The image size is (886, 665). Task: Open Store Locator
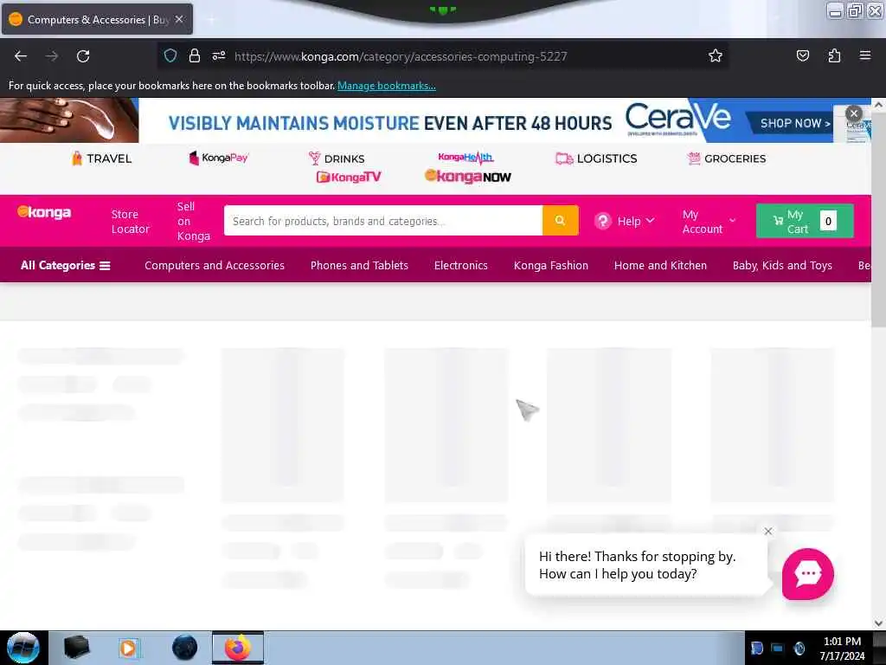130,221
